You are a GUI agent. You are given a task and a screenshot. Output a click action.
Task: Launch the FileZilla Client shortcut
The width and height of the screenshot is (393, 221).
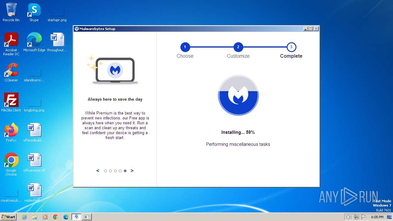pyautogui.click(x=11, y=103)
